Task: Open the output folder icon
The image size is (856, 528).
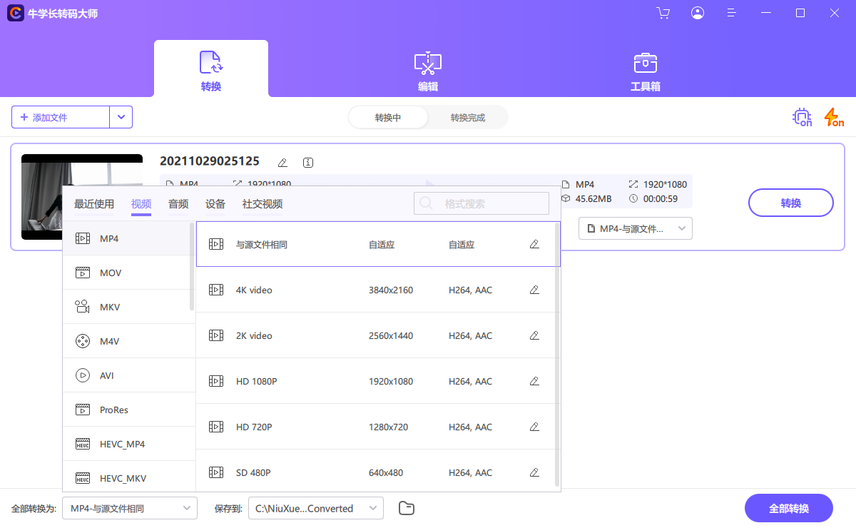Action: [407, 508]
